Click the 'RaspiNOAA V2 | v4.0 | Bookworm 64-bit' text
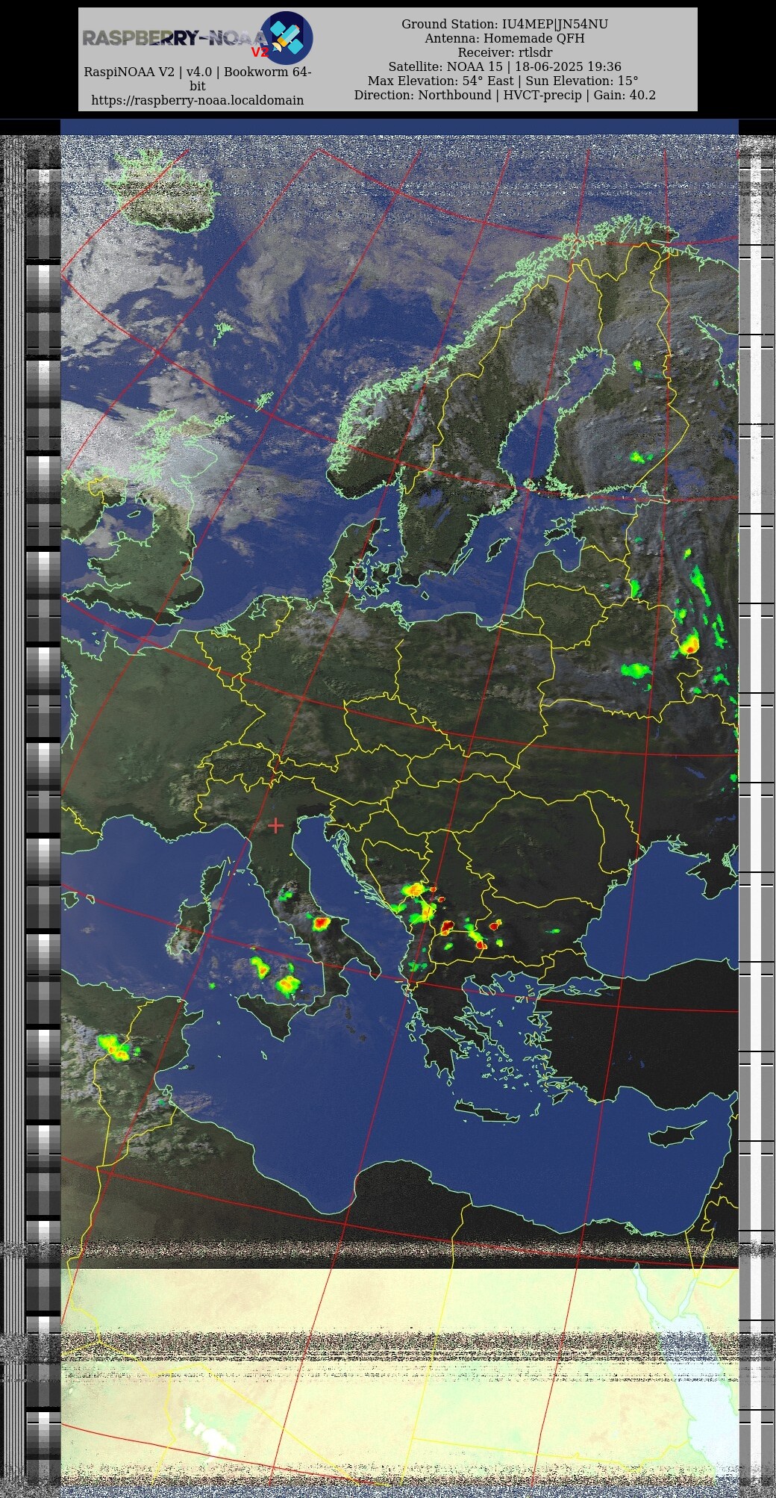The image size is (776, 1498). pos(198,79)
